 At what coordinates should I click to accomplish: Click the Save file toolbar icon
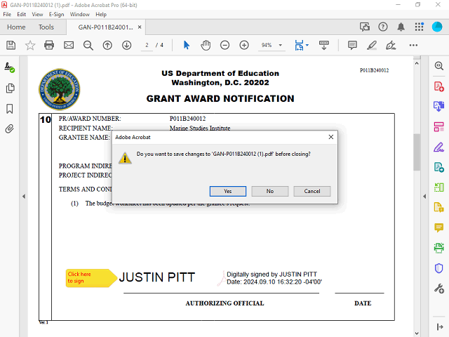point(11,45)
